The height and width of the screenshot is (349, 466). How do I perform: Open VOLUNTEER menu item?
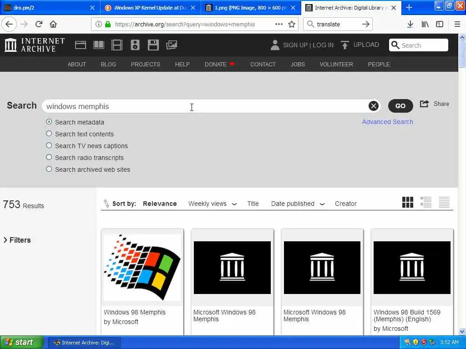(x=336, y=64)
